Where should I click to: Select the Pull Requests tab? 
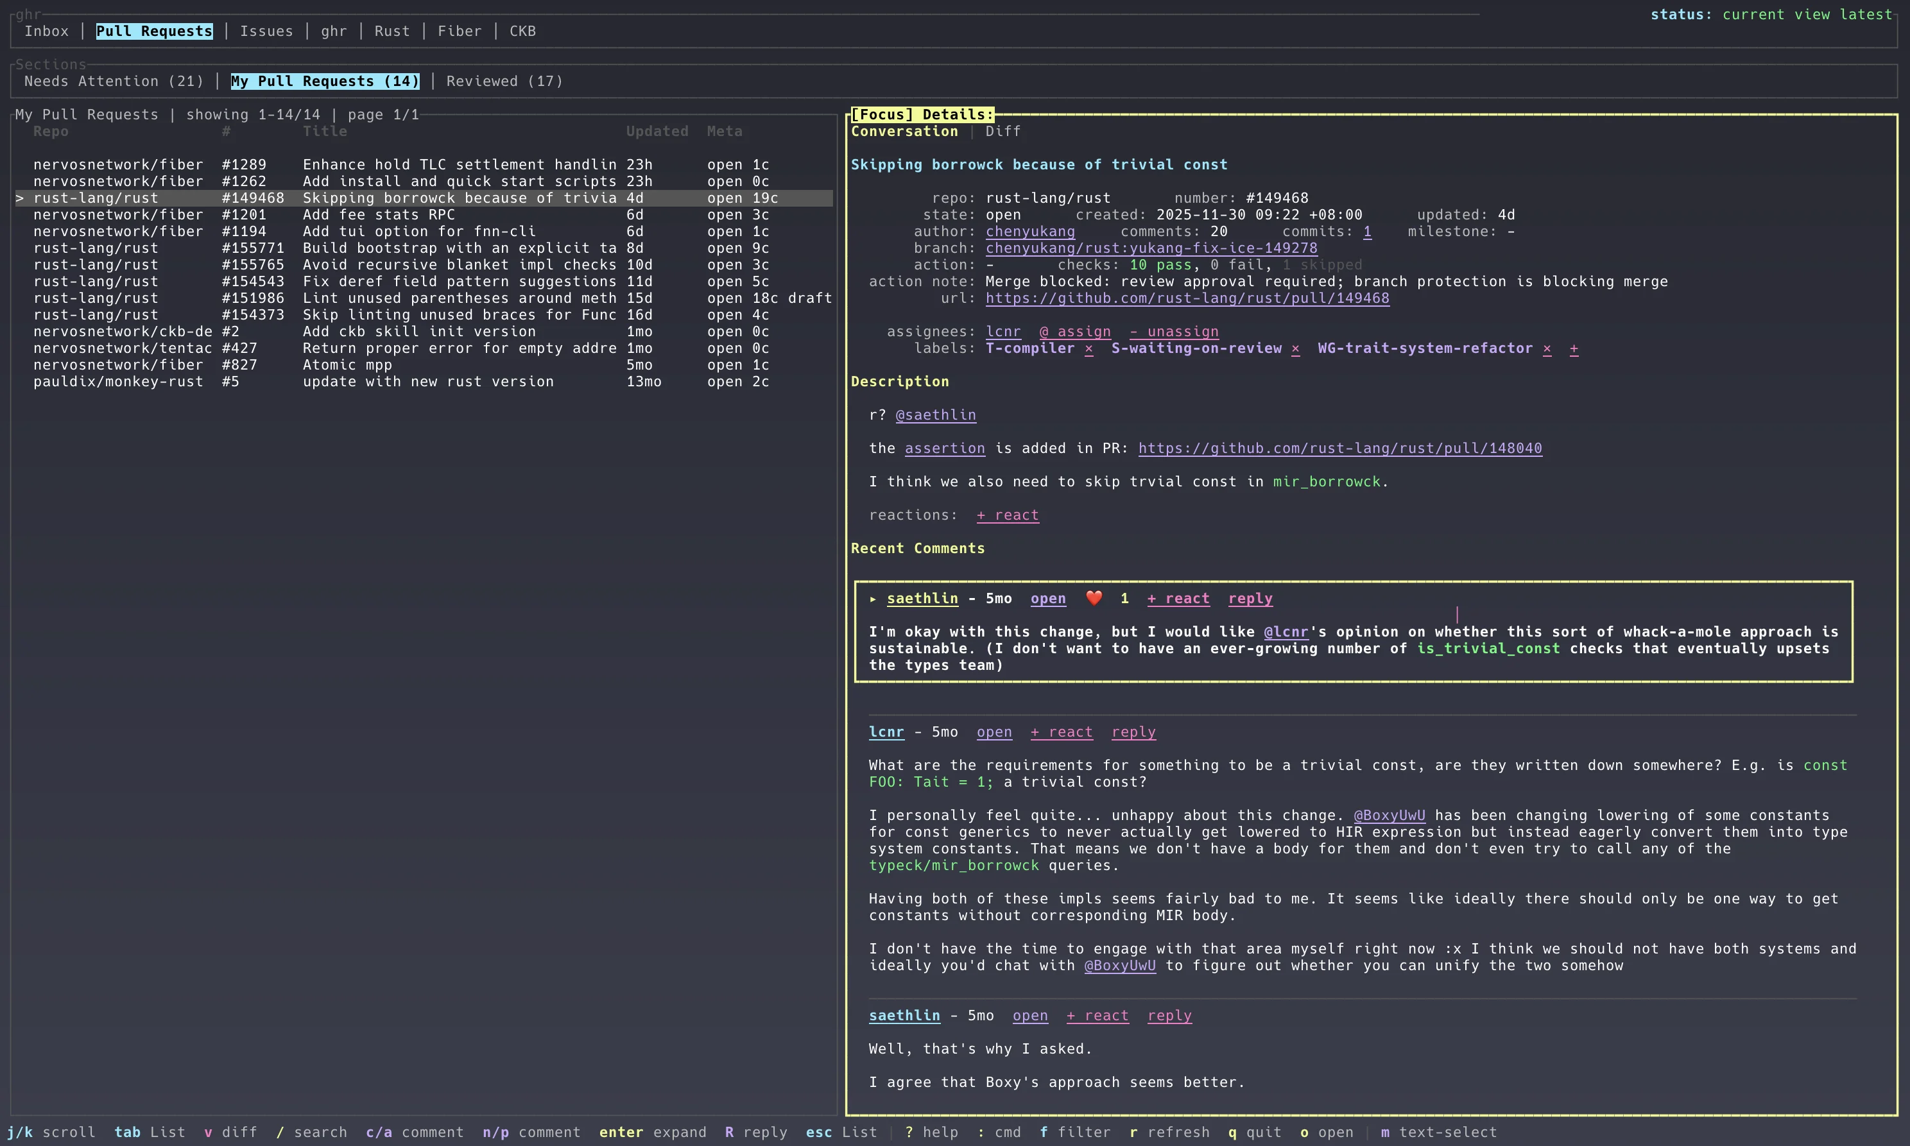pos(155,31)
